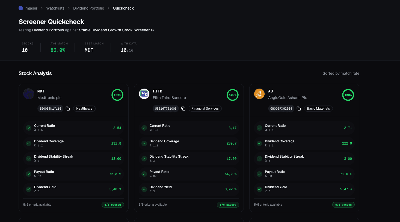Click the Basic Materials sector tag
This screenshot has height=222, width=400.
click(x=318, y=109)
